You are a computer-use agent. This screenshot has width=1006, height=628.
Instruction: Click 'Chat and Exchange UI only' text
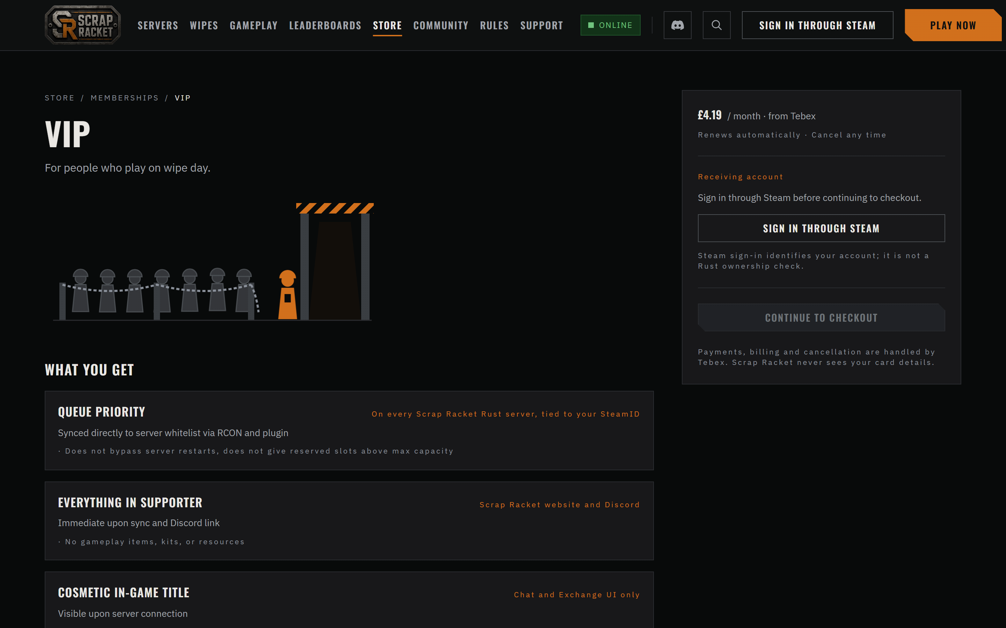point(577,595)
